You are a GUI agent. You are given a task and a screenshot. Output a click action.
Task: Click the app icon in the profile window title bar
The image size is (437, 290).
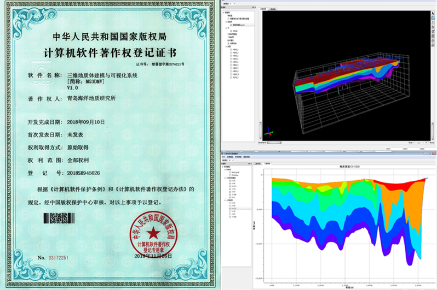222,153
